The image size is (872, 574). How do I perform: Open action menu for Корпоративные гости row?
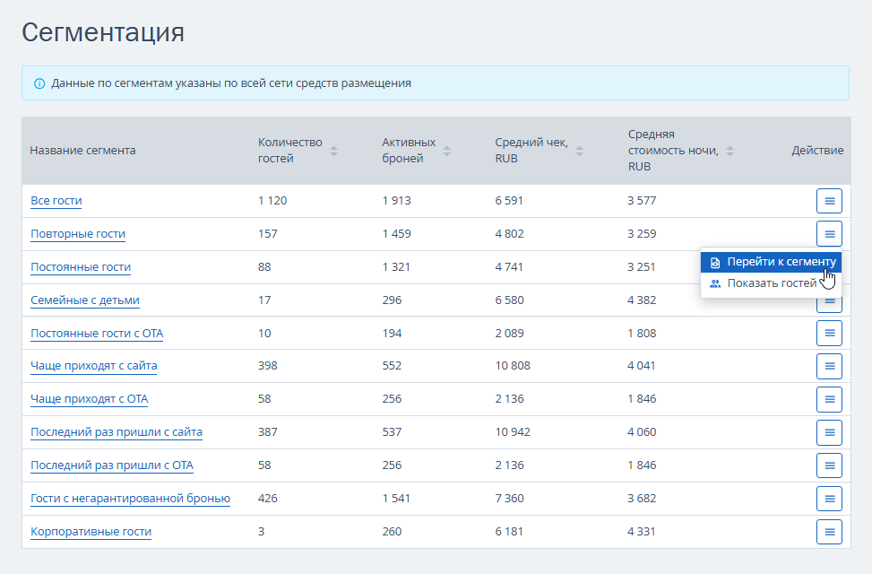(x=829, y=532)
